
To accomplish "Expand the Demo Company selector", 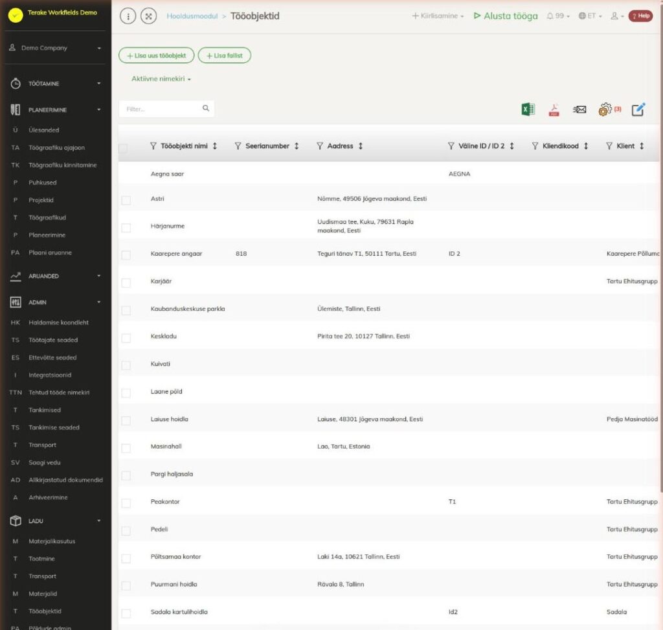I will pos(56,48).
